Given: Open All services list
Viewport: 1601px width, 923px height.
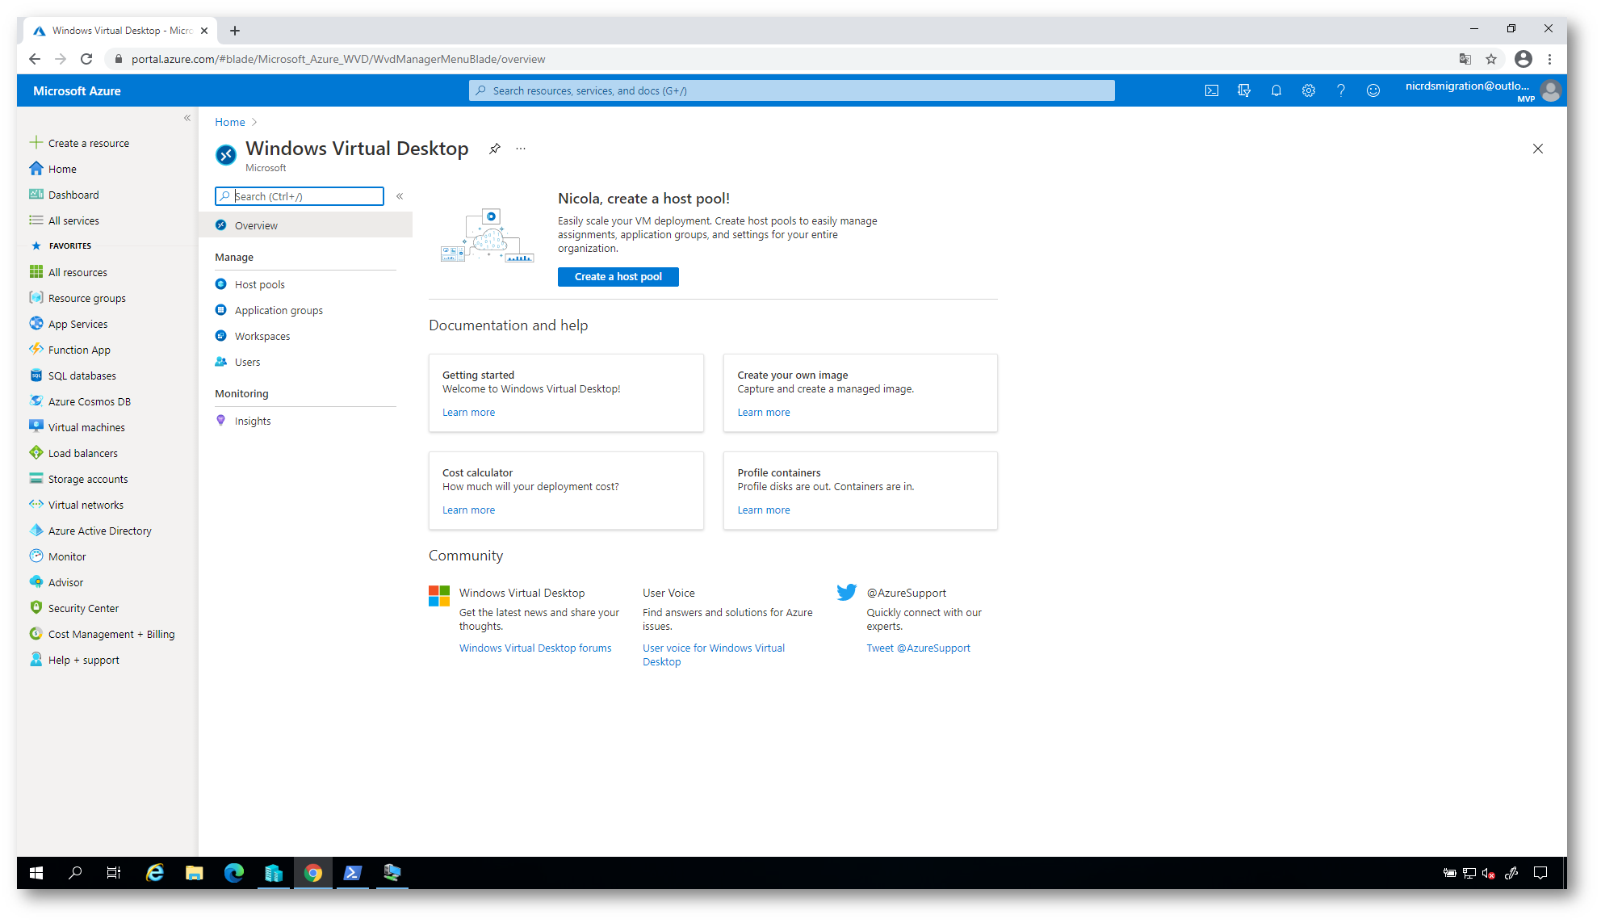Looking at the screenshot, I should [64, 220].
